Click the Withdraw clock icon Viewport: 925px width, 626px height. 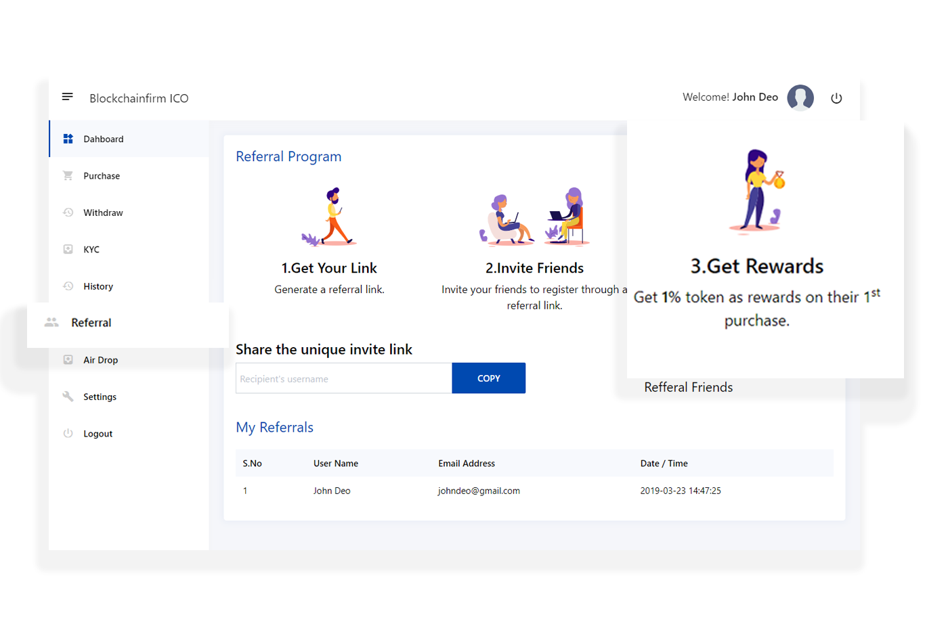tap(68, 213)
